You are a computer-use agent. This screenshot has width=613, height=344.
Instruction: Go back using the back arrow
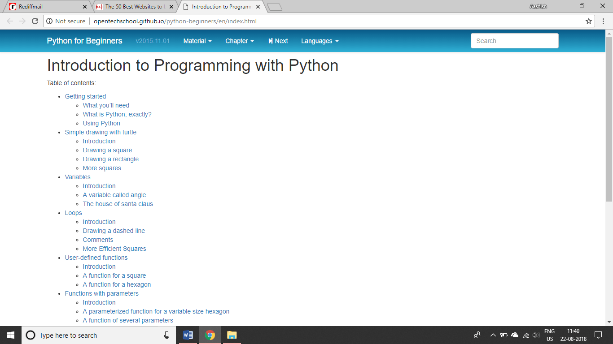pos(10,21)
